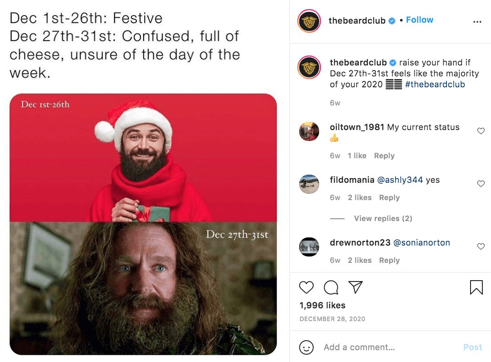Like oiltown_1981's comment with the heart
Image resolution: width=491 pixels, height=362 pixels.
[481, 131]
